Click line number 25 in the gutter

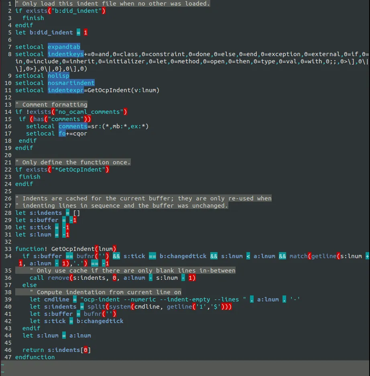[x=8, y=191]
